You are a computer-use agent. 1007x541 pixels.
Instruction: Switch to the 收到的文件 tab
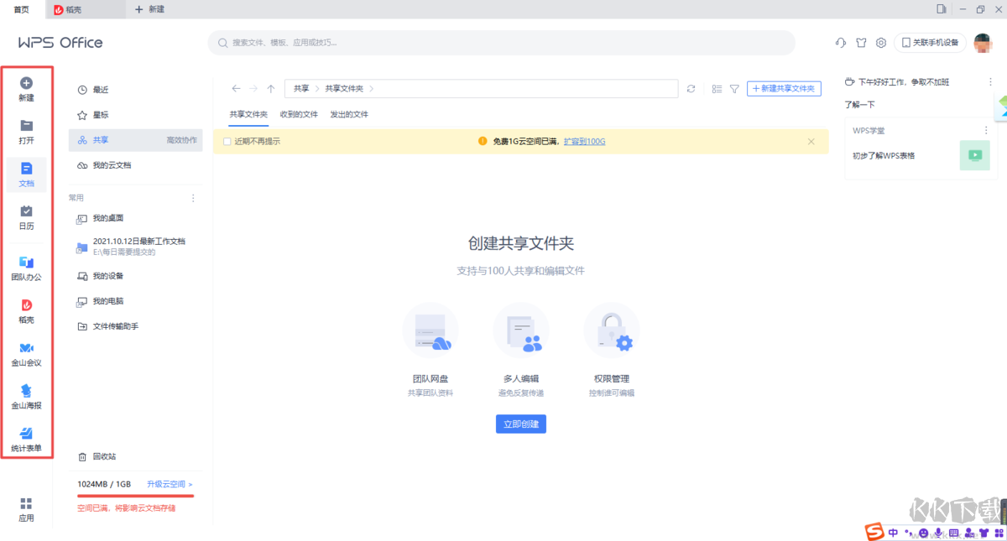click(300, 114)
